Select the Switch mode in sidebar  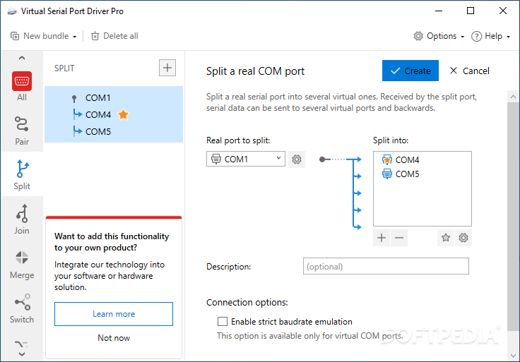tap(22, 308)
